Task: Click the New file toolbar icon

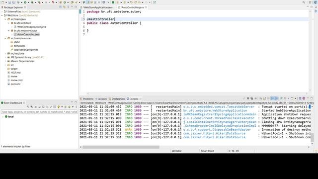Action: click(x=2, y=2)
